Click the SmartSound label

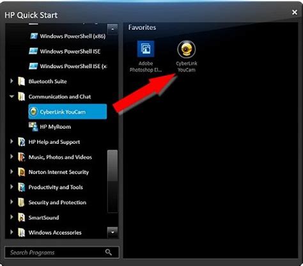(x=43, y=217)
